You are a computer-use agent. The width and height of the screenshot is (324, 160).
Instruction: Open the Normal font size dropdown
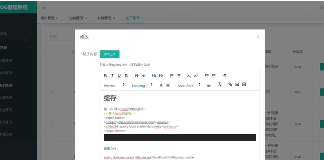click(x=114, y=85)
